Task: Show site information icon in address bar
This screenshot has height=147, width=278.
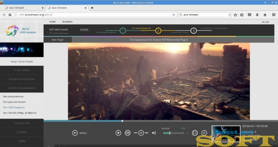Action: coord(16,15)
